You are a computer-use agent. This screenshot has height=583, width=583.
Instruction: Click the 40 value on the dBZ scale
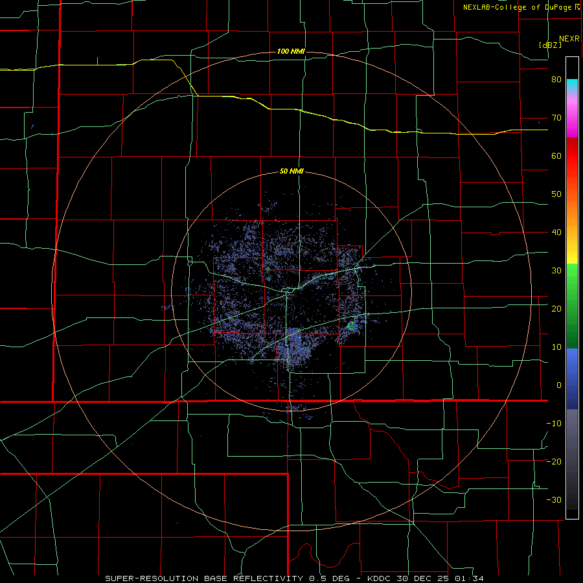(556, 233)
